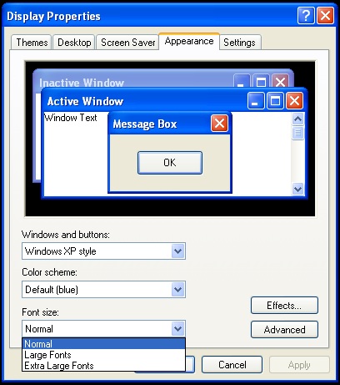Expand the Windows and buttons dropdown

[x=177, y=251]
